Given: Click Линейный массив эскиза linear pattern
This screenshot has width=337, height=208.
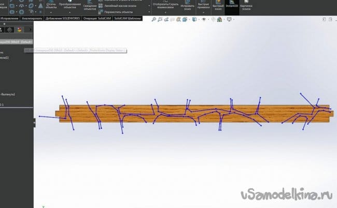Looking at the screenshot, I should (120, 5).
